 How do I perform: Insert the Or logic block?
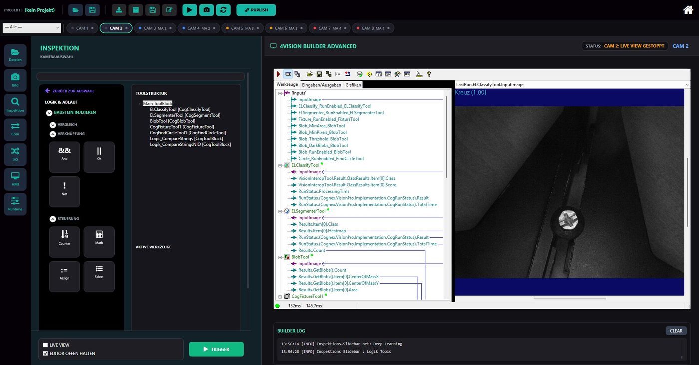pos(99,157)
